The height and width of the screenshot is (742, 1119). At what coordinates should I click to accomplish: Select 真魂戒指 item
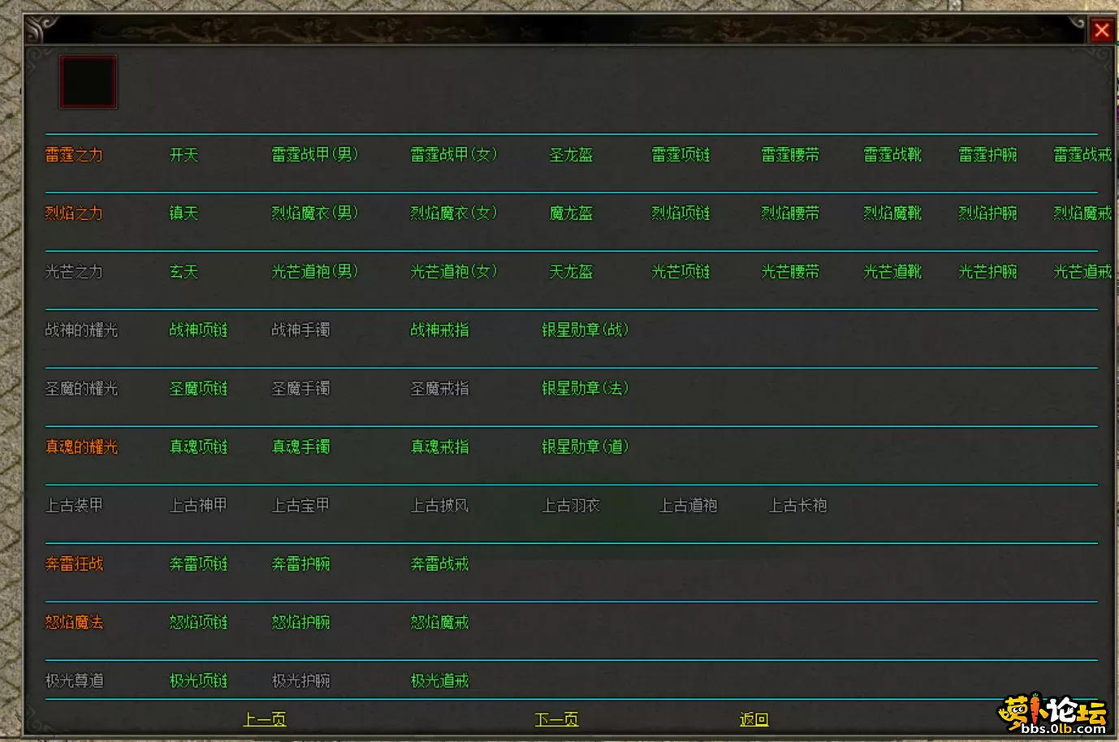tap(439, 446)
